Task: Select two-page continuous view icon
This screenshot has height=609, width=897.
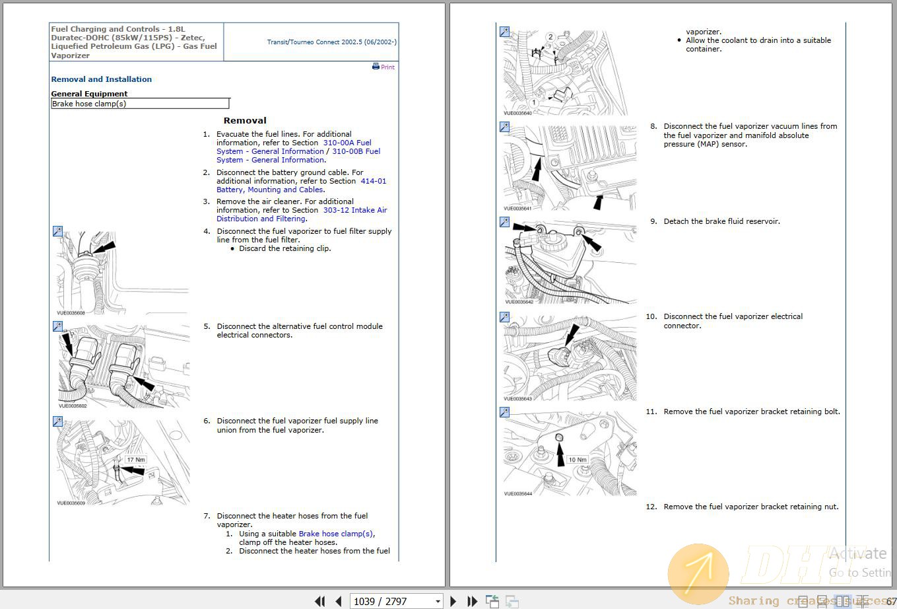Action: click(x=862, y=601)
